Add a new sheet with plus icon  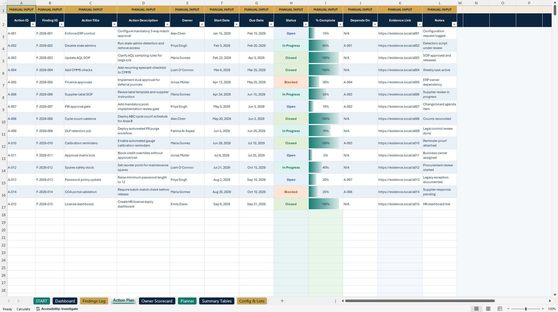click(x=282, y=301)
